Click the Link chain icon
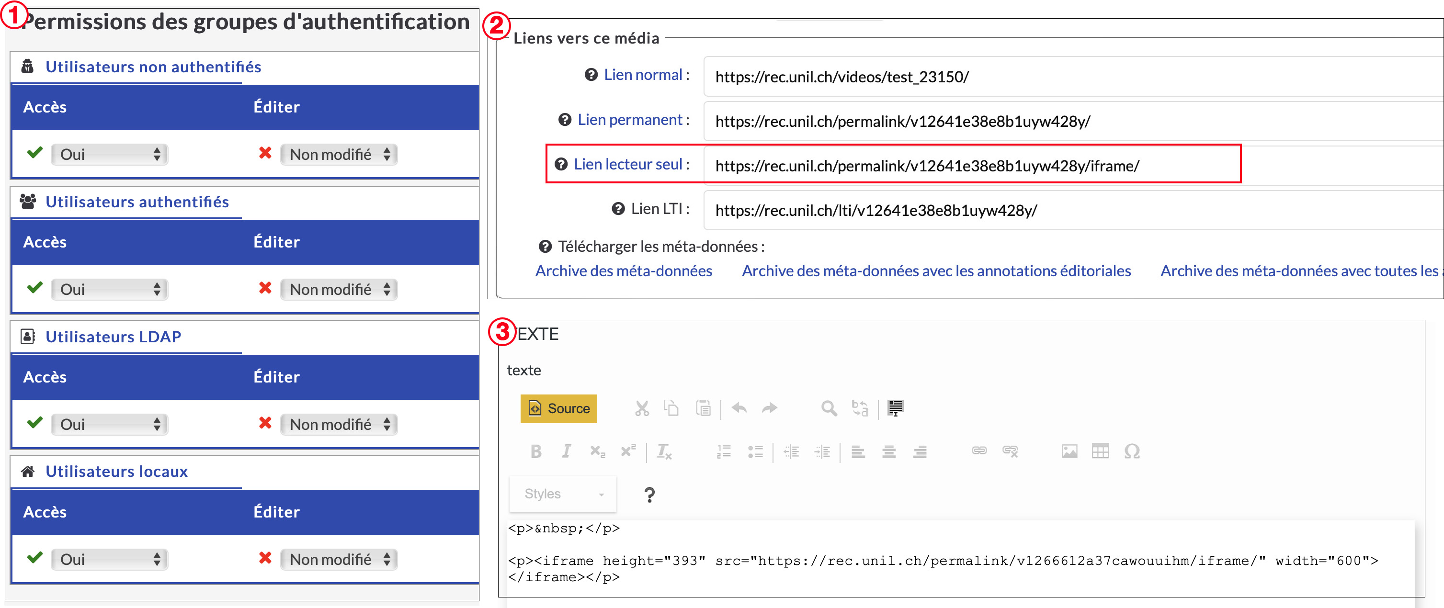The width and height of the screenshot is (1444, 608). (979, 451)
